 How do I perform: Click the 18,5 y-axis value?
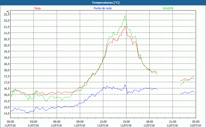(x=7, y=64)
